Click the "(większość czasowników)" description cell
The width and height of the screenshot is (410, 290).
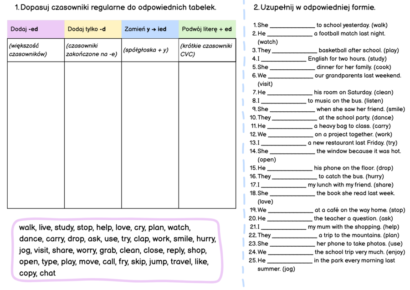(36, 50)
